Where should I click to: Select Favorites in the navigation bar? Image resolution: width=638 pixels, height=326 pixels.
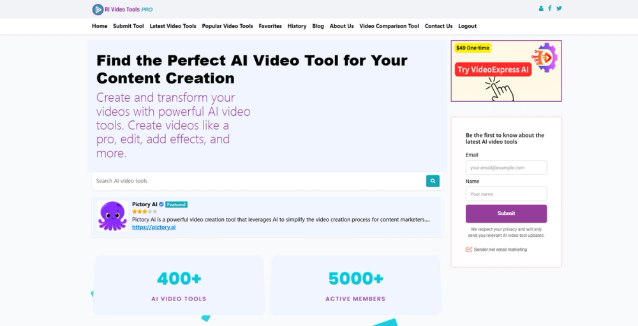[x=270, y=26]
